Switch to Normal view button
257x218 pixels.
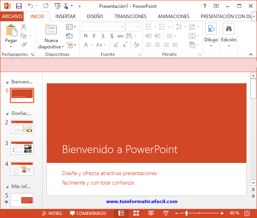[x=121, y=213]
